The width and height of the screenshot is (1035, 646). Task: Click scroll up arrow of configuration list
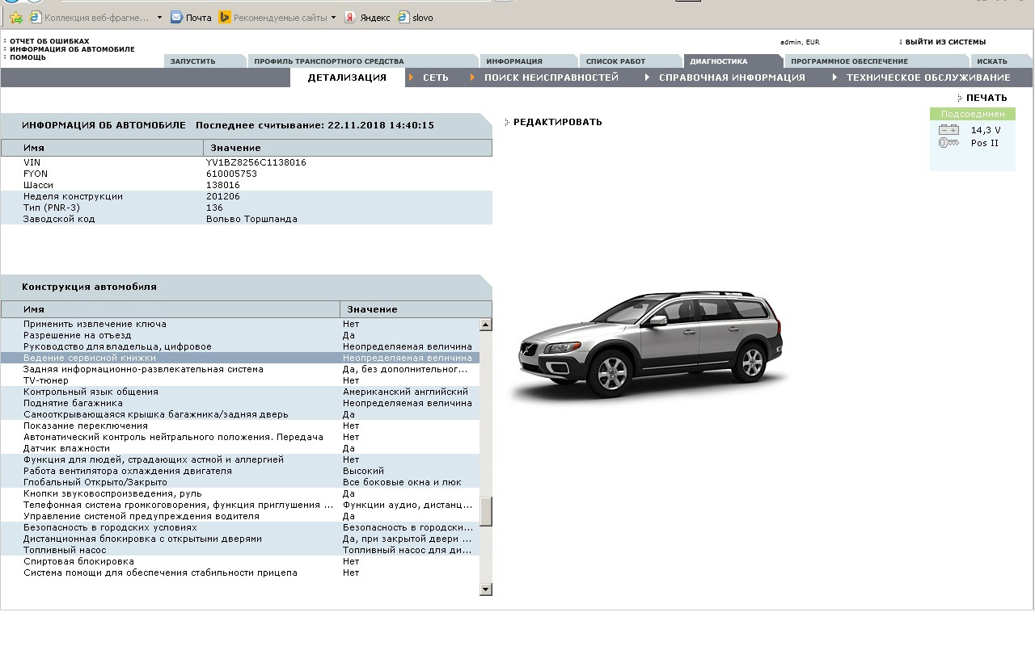(x=486, y=325)
